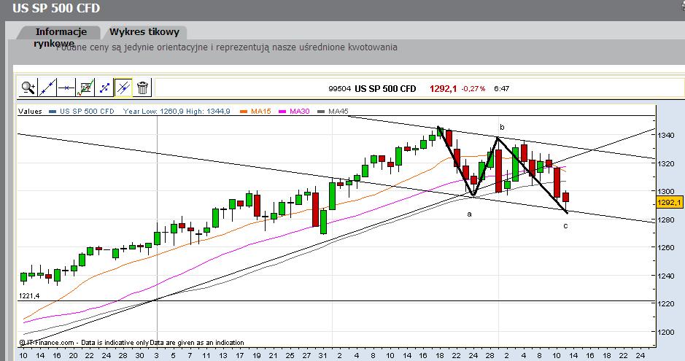
Task: Click the Year Low: 1260,9 text
Action: (153, 112)
